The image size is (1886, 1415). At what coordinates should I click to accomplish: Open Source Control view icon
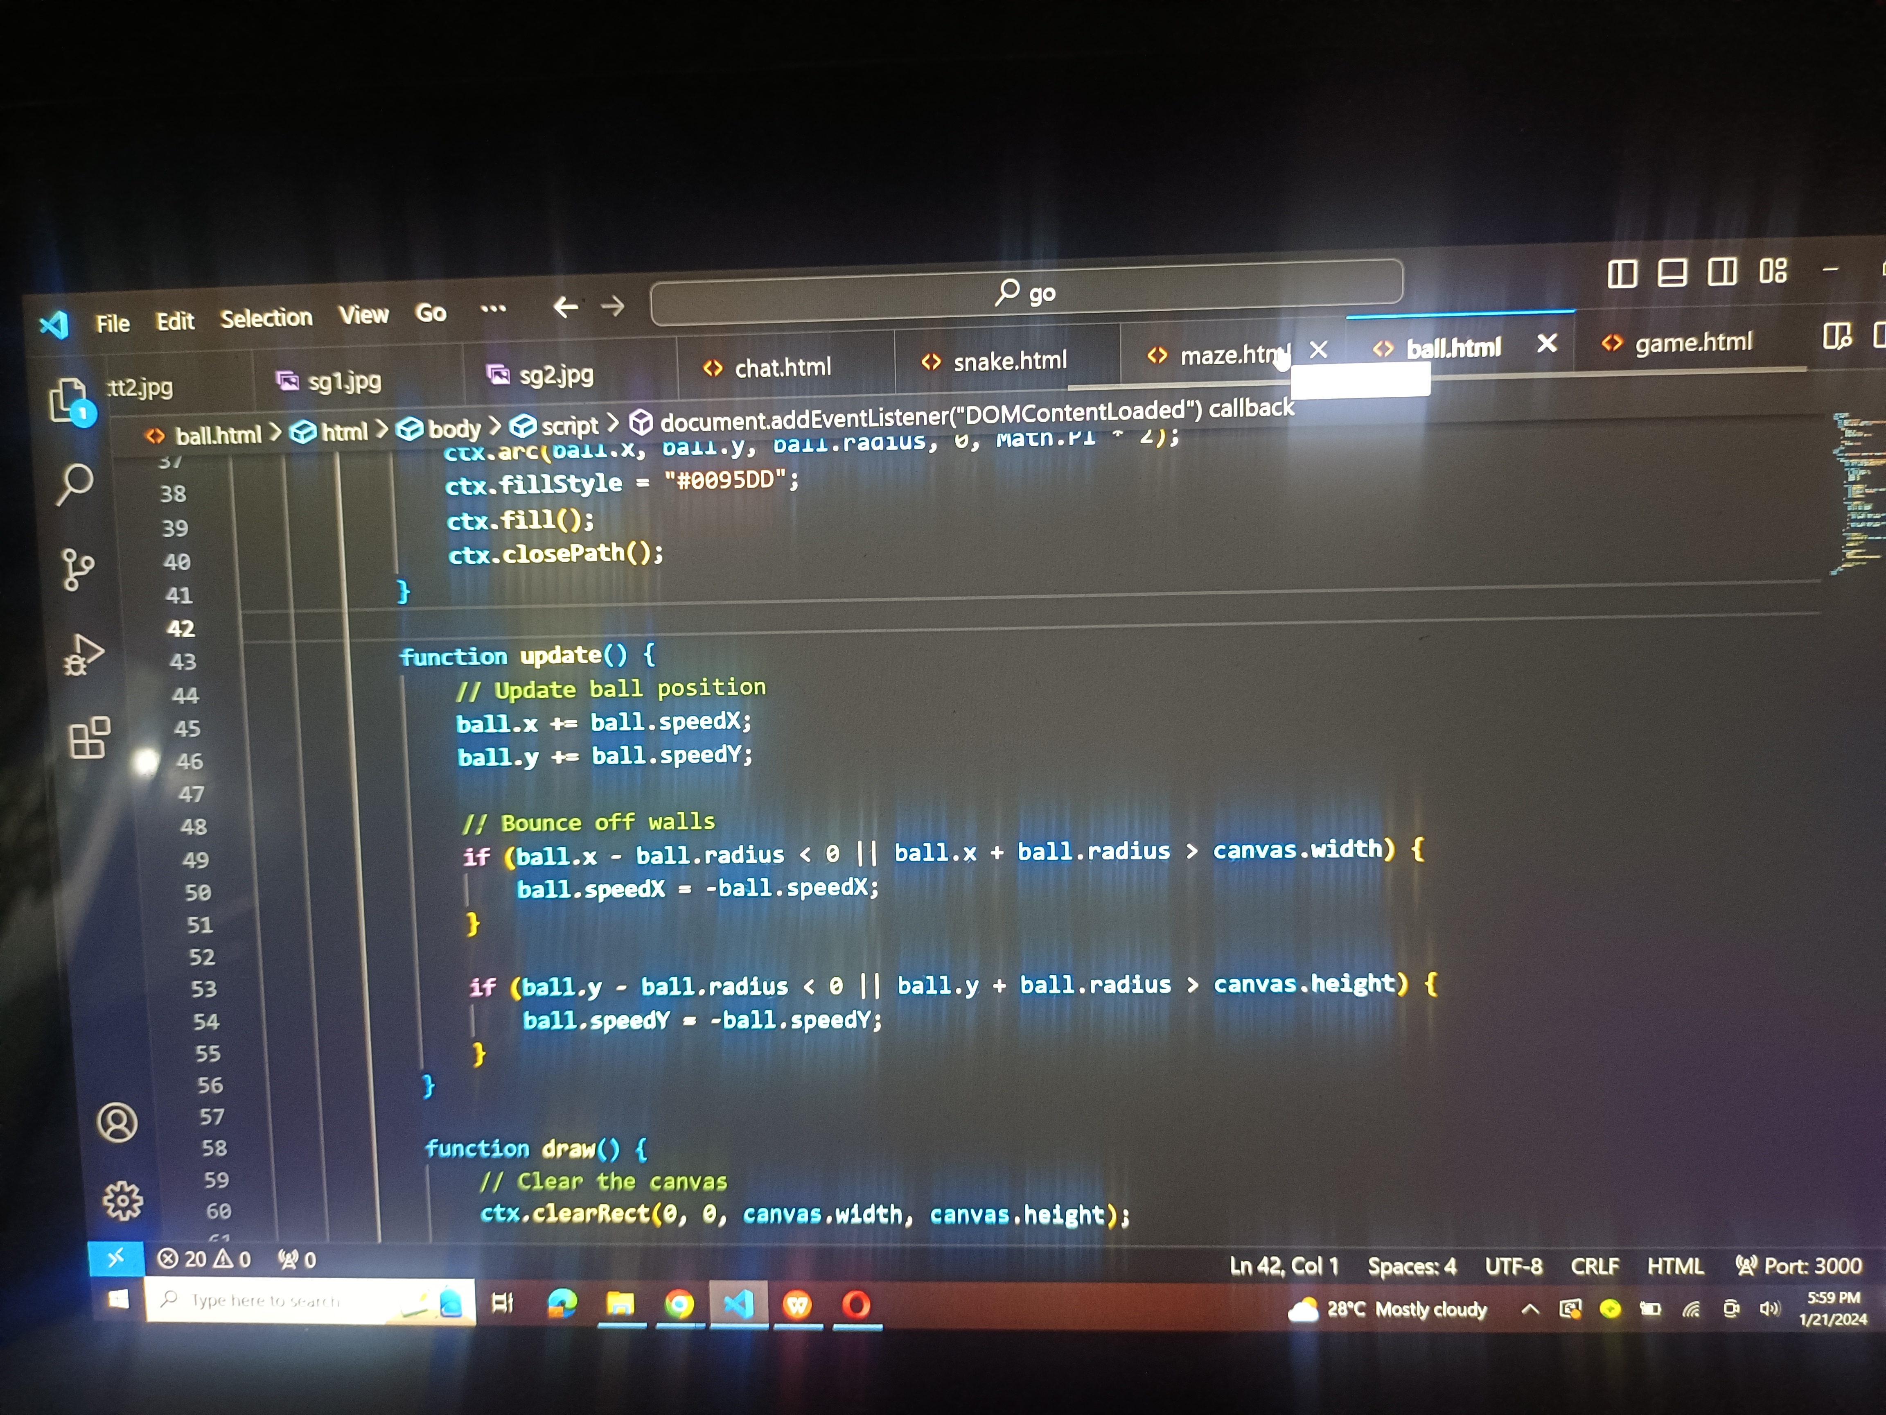(x=78, y=570)
